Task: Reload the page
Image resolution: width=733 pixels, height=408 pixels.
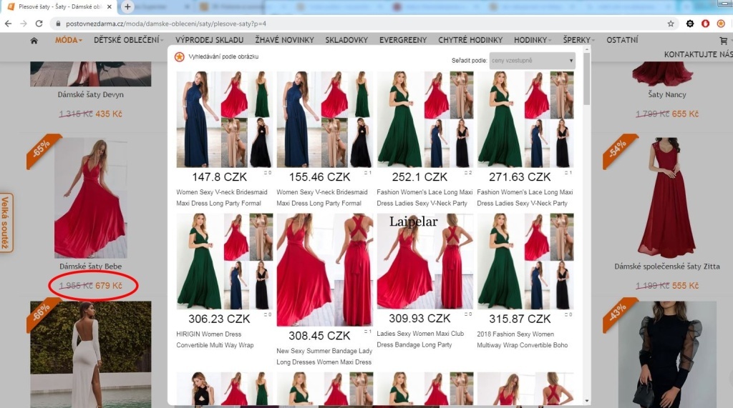Action: 40,24
